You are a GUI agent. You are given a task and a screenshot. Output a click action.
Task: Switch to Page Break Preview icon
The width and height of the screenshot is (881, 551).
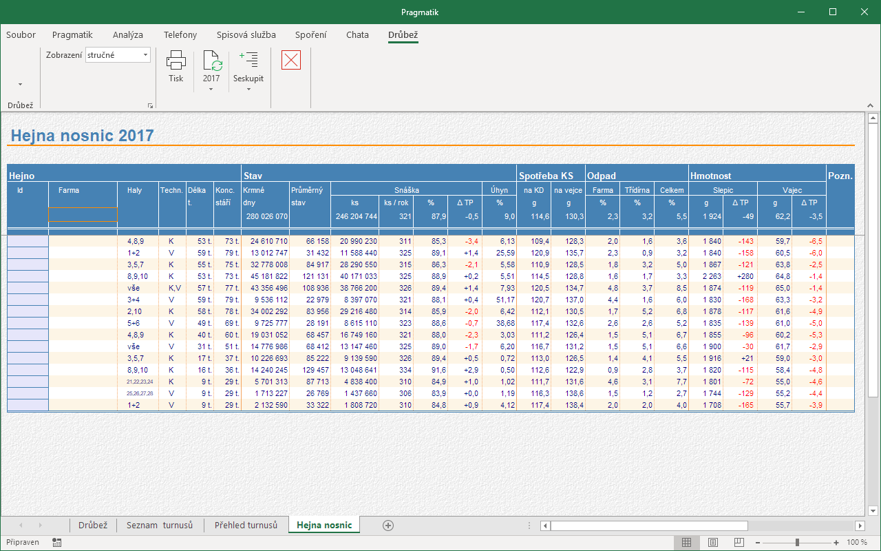(x=740, y=543)
